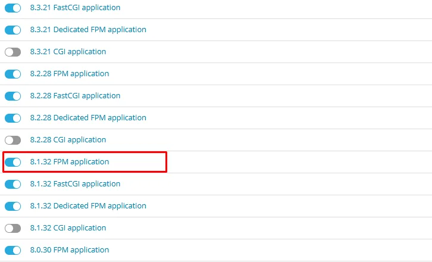Disable 8.1.32 Dedicated FPM application toggle
Image resolution: width=432 pixels, height=262 pixels.
(x=12, y=206)
